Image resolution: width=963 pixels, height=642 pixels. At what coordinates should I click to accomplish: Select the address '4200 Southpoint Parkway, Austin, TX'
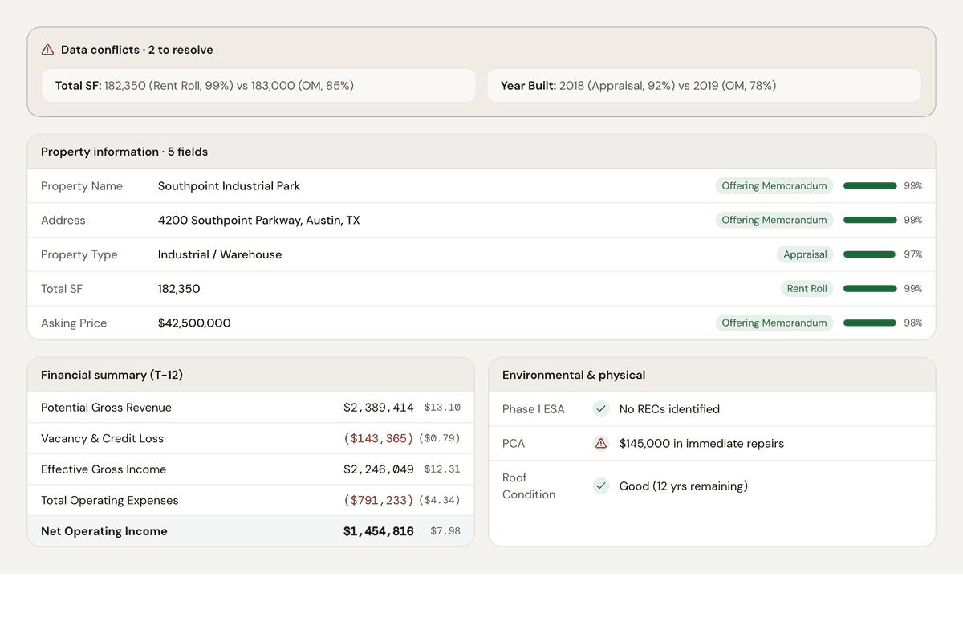pyautogui.click(x=258, y=220)
